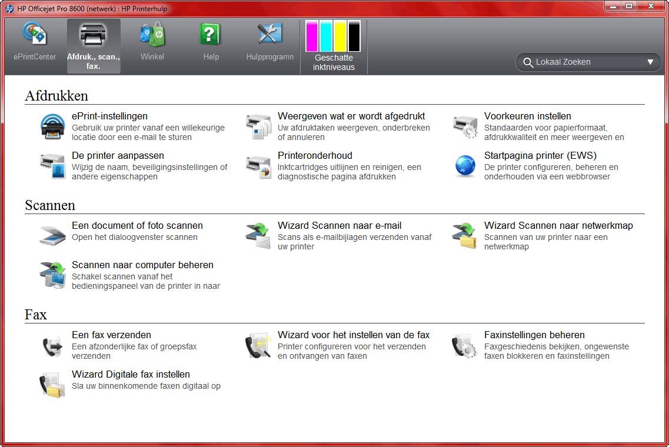Click text 'Een afzonderlijke fax of groepsfax verzenden'
Image resolution: width=669 pixels, height=447 pixels.
[134, 351]
